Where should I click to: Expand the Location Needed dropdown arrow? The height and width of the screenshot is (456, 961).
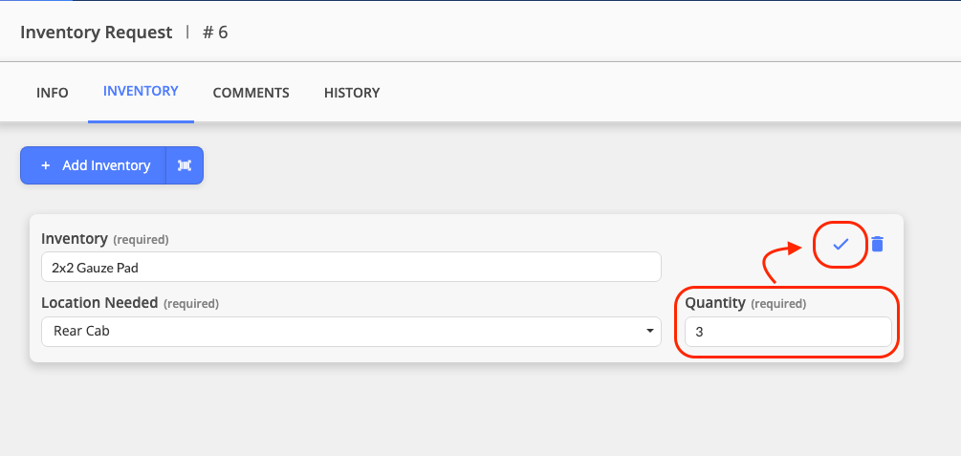(649, 332)
